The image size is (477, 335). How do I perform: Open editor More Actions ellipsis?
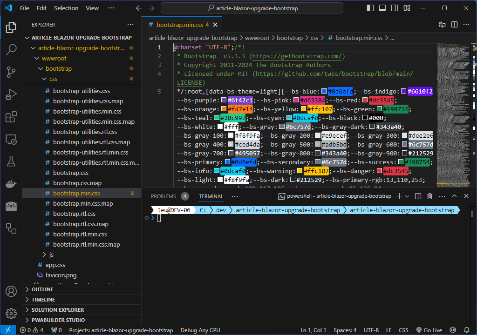[x=466, y=25]
